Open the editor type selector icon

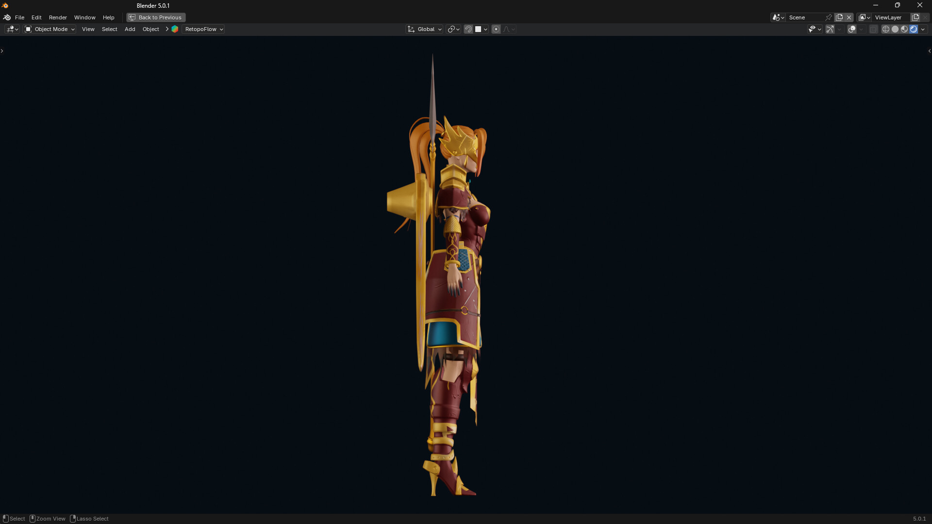pyautogui.click(x=12, y=29)
